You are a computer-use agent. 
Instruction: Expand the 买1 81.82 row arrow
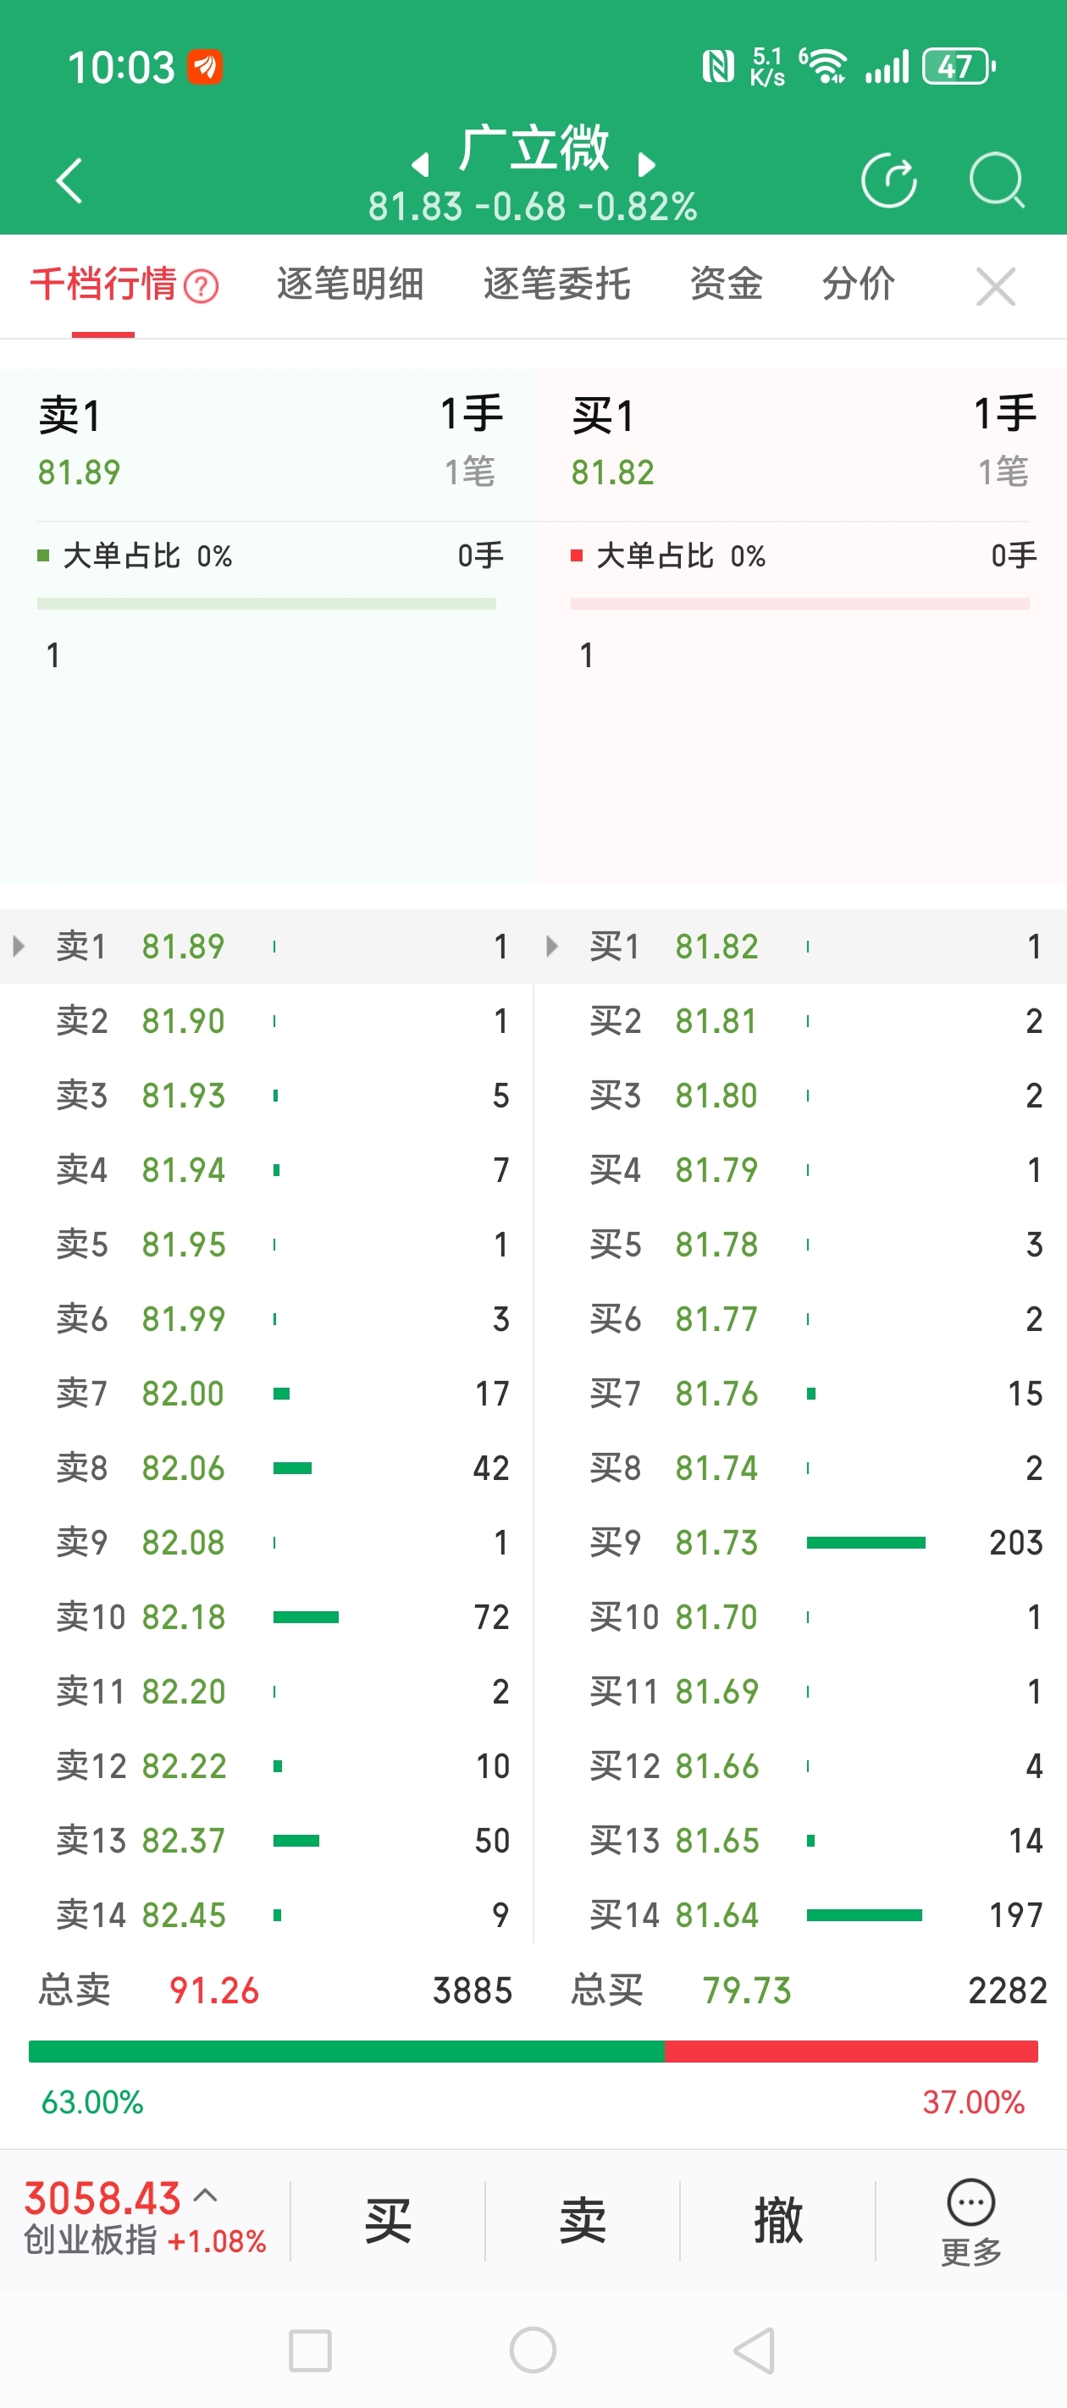[x=552, y=946]
